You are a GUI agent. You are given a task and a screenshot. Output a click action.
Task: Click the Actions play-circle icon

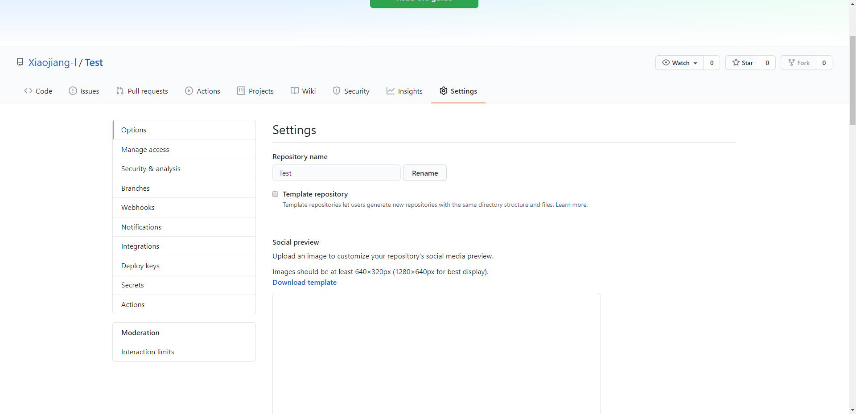click(x=189, y=91)
